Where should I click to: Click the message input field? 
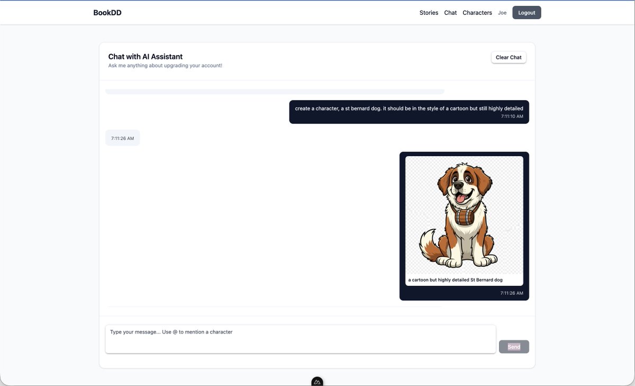301,339
